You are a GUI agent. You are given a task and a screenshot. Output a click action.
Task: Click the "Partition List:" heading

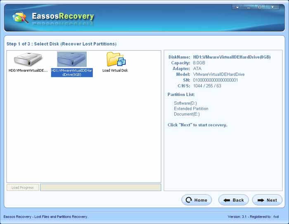pyautogui.click(x=181, y=94)
